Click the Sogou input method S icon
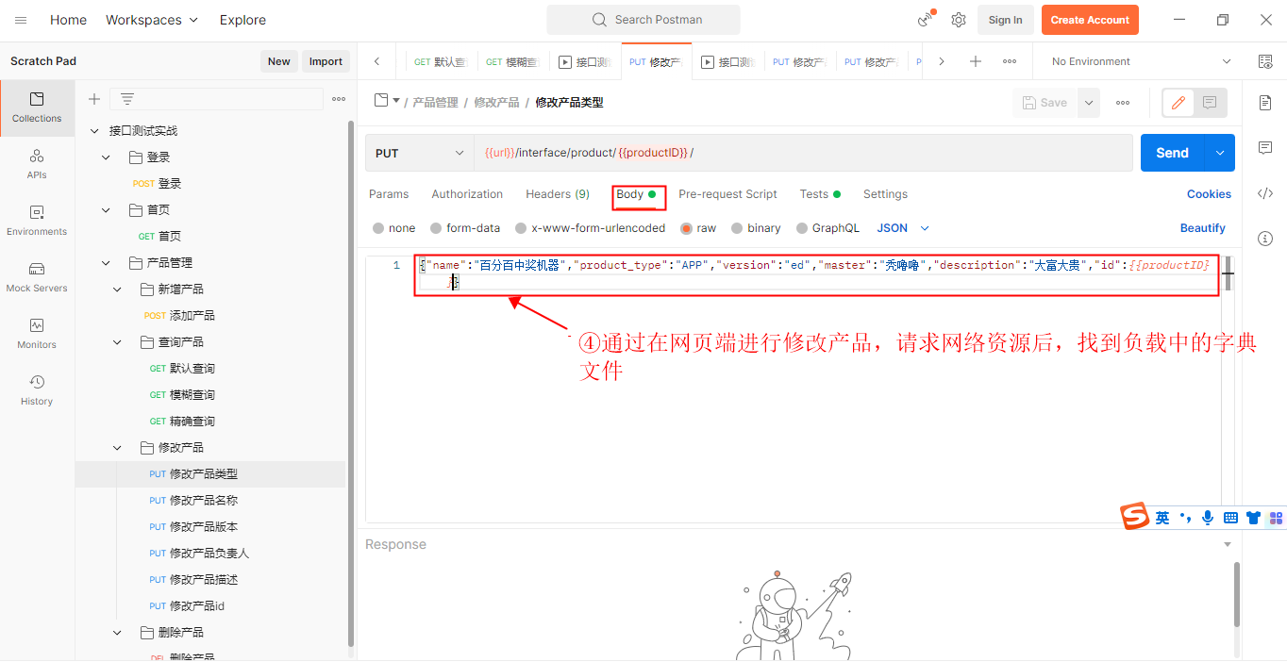This screenshot has width=1287, height=662. click(1135, 517)
